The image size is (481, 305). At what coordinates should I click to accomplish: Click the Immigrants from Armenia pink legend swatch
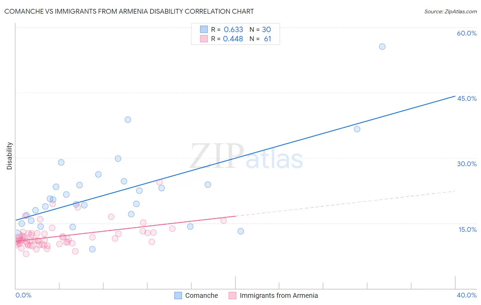233,295
